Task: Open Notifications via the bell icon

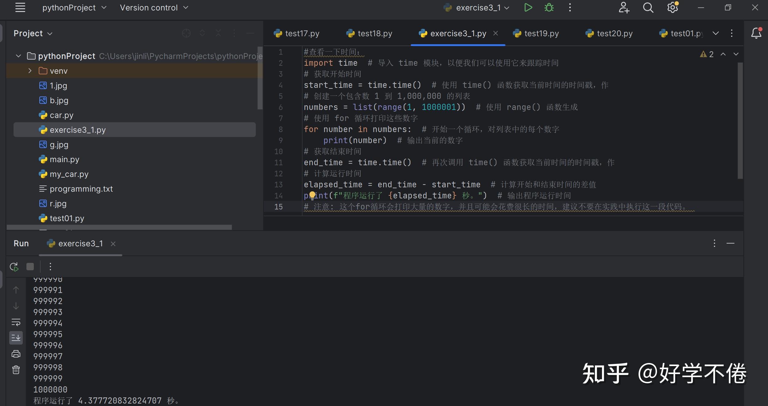Action: (756, 33)
